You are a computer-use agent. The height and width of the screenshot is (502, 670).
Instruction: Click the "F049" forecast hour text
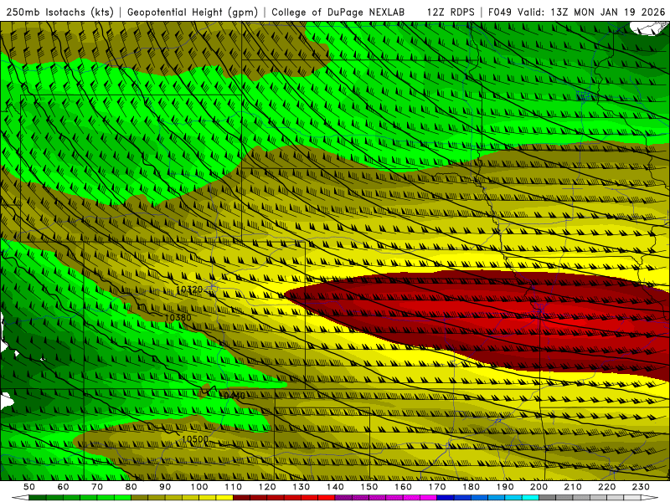click(500, 13)
